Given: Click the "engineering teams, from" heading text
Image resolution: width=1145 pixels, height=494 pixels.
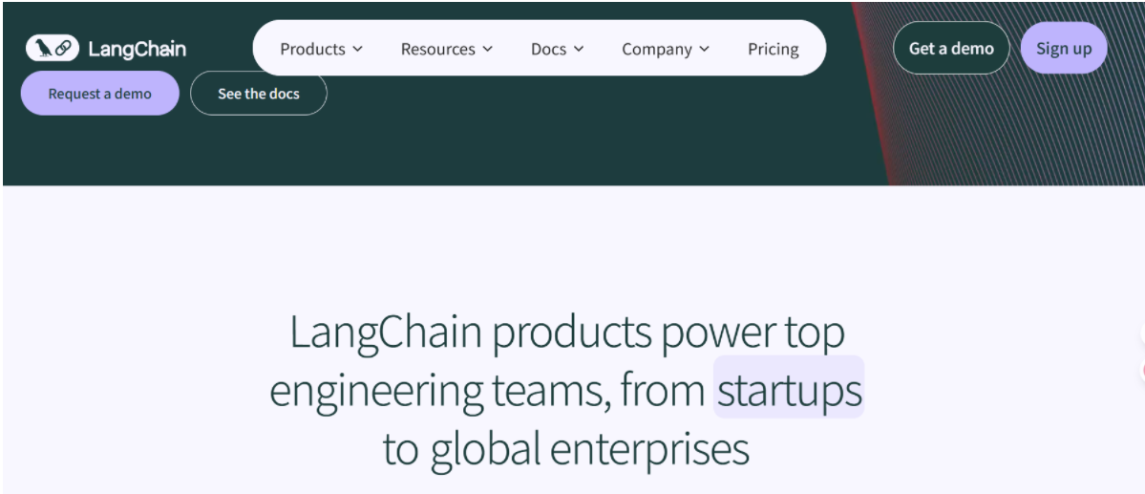Looking at the screenshot, I should pyautogui.click(x=487, y=390).
